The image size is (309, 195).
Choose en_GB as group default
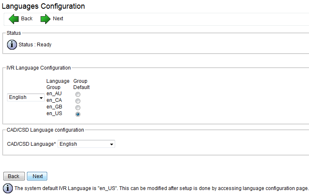pos(78,107)
